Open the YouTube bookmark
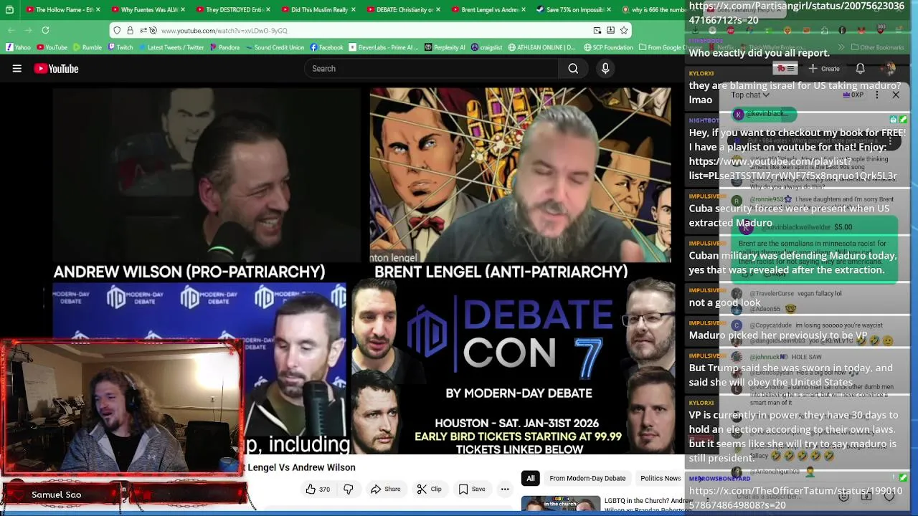The width and height of the screenshot is (918, 516). point(52,47)
